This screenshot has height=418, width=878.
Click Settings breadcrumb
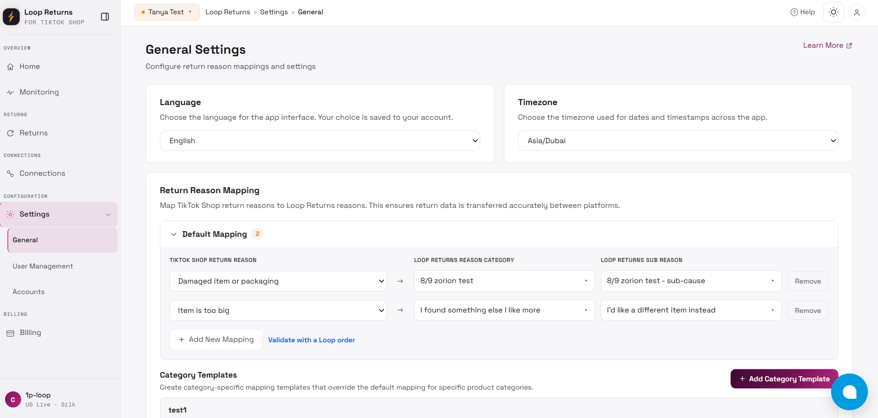click(x=274, y=12)
